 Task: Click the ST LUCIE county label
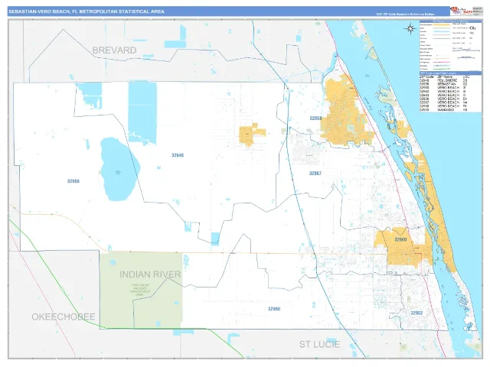[319, 344]
